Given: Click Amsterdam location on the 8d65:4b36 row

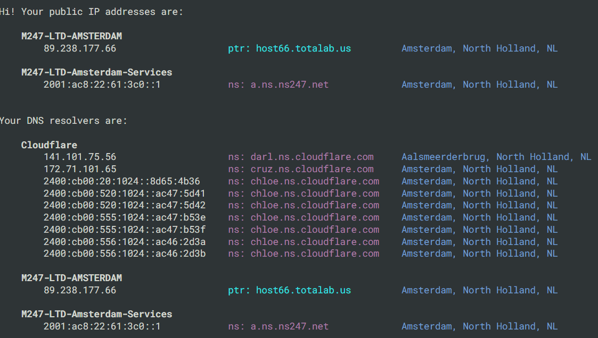Looking at the screenshot, I should (x=479, y=181).
